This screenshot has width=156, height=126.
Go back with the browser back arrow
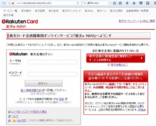pyautogui.click(x=4, y=3)
